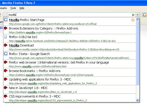147x104 pixels.
Task: Select the Mozilla Firefox Start Page title
Action: 27,20
